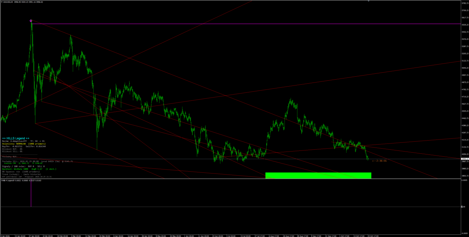Screen dimensions: 469x237
Task: Click the 'Volatilita: NORMALNA' line
Action: coord(24,144)
